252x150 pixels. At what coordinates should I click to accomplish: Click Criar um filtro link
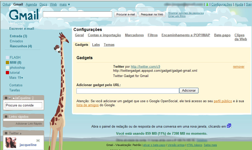click(x=177, y=16)
